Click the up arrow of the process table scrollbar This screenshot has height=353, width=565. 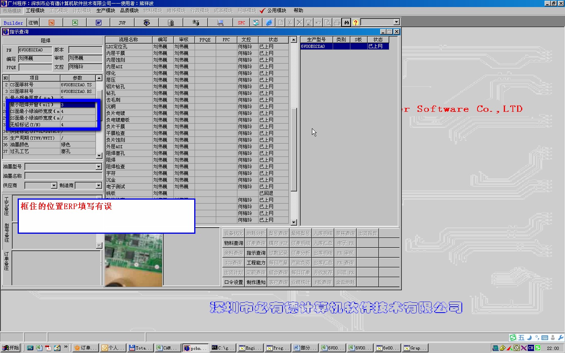(294, 40)
